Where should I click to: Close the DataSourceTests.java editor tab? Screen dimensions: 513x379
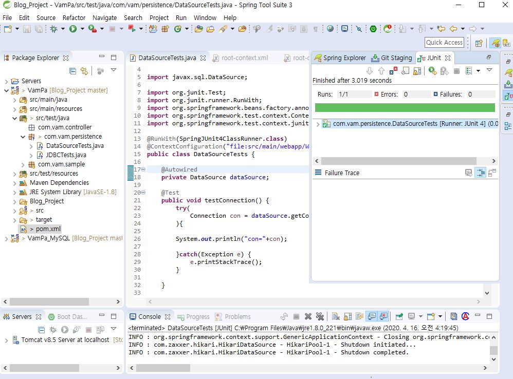[x=203, y=58]
